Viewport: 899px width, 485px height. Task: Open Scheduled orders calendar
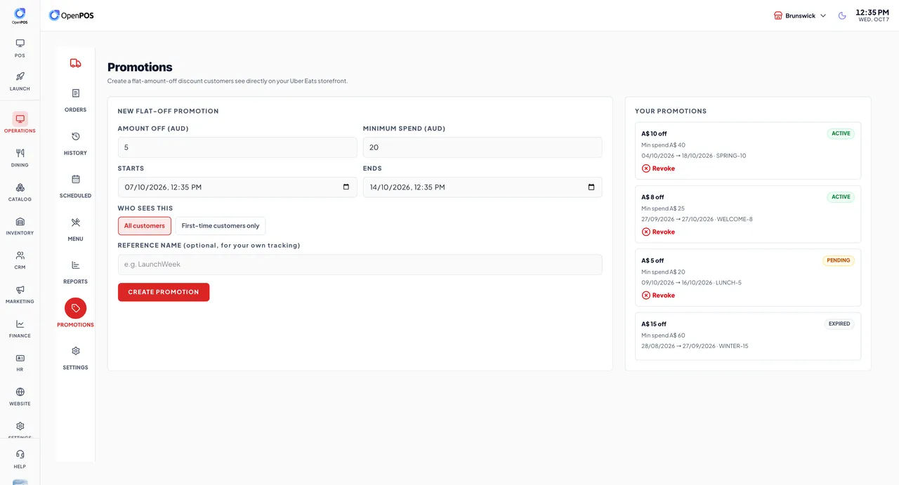(76, 186)
